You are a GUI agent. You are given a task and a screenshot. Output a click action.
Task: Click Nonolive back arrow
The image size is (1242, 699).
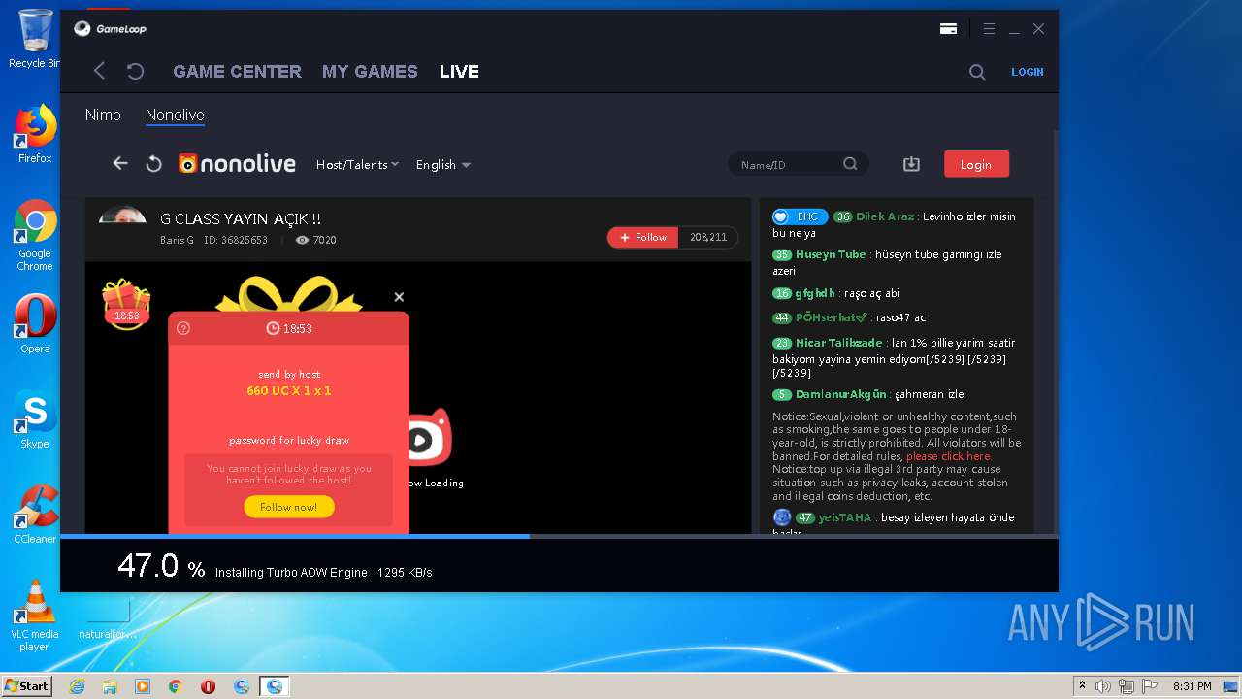click(120, 164)
